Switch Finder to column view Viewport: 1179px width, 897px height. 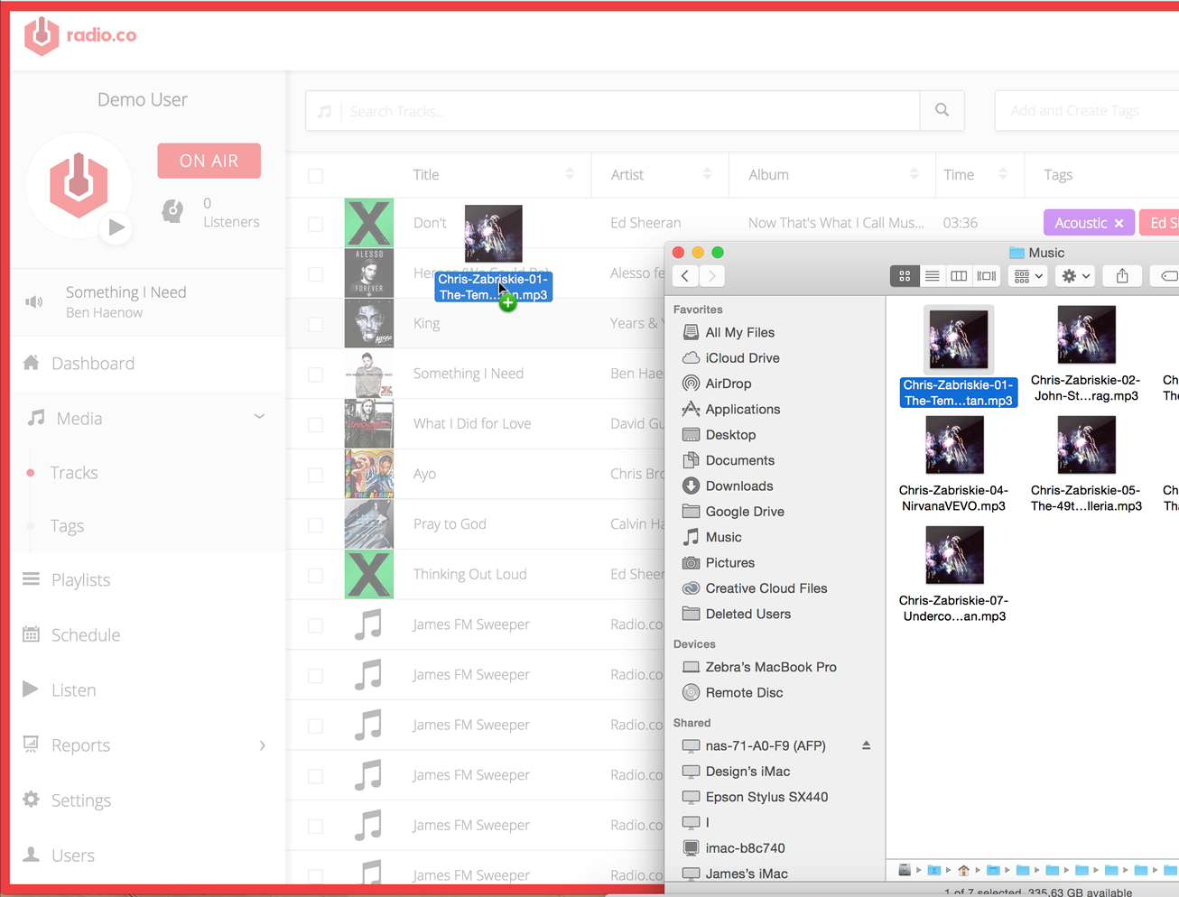pos(959,276)
